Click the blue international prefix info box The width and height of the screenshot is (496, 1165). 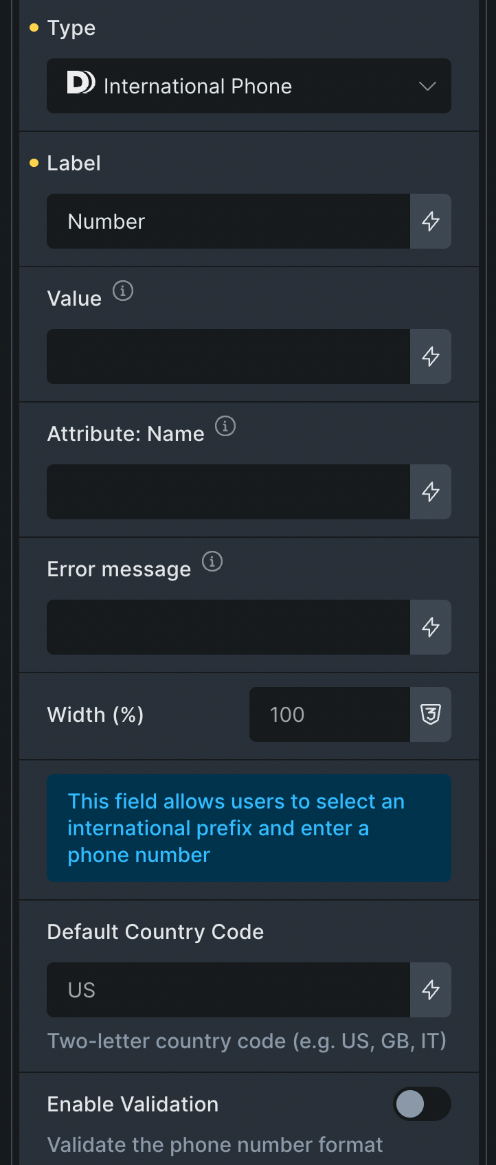(249, 828)
